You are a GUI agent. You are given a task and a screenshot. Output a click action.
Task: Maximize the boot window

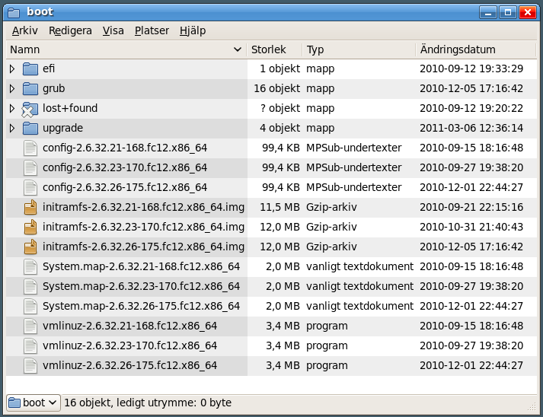[508, 13]
